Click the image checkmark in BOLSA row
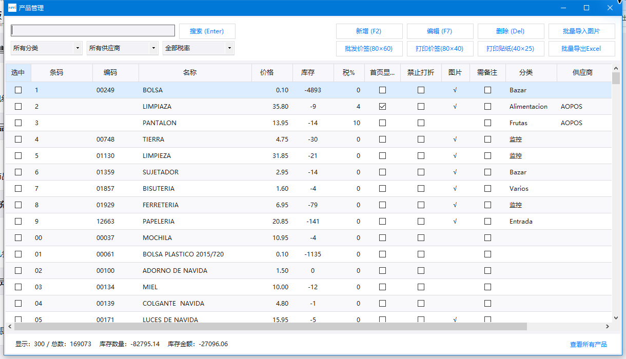 (x=455, y=90)
